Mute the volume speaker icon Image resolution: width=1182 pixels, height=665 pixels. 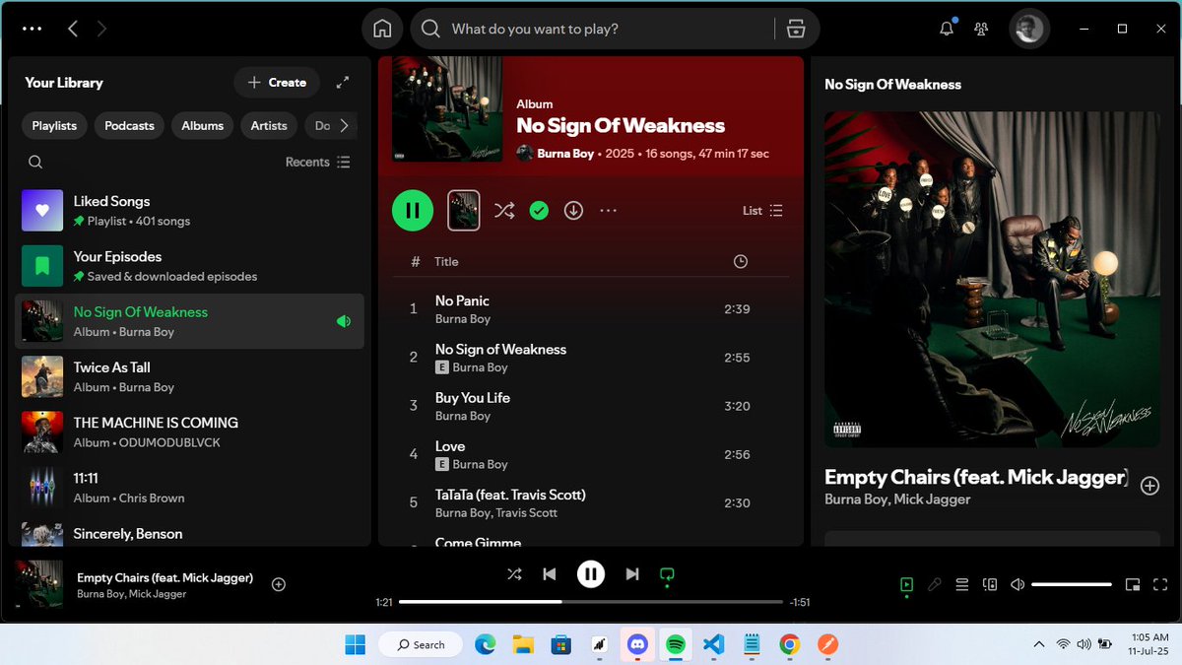(1018, 584)
